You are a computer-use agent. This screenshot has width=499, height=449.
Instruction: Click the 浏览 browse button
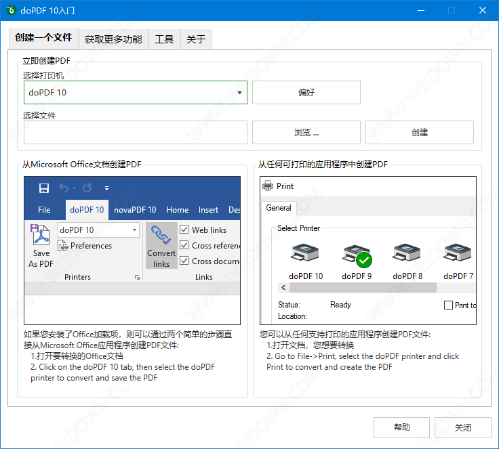click(306, 133)
